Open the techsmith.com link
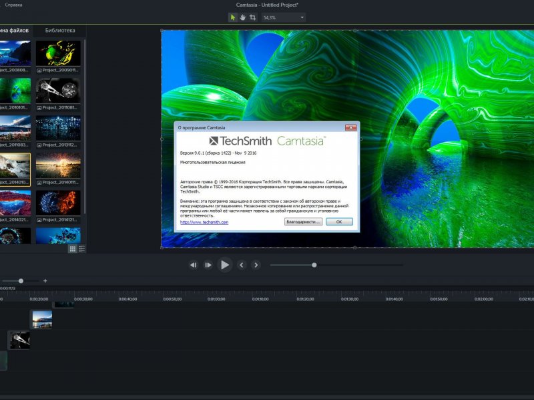 click(x=204, y=222)
